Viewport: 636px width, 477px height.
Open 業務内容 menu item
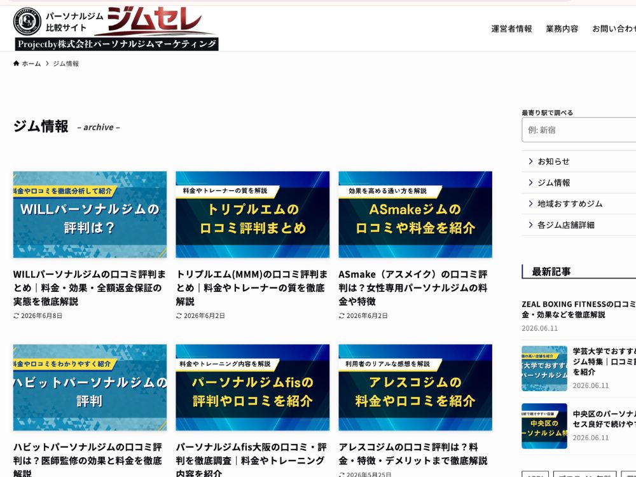tap(562, 29)
